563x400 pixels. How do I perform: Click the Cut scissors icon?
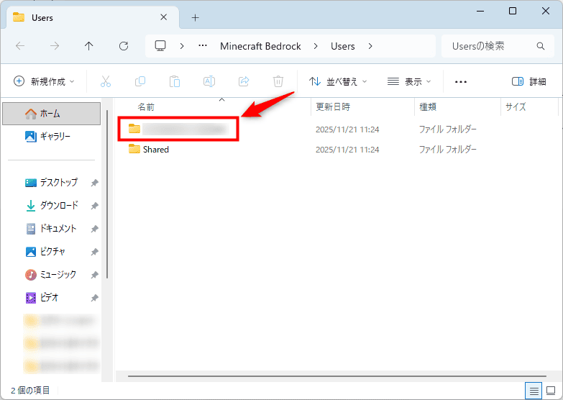tap(106, 81)
